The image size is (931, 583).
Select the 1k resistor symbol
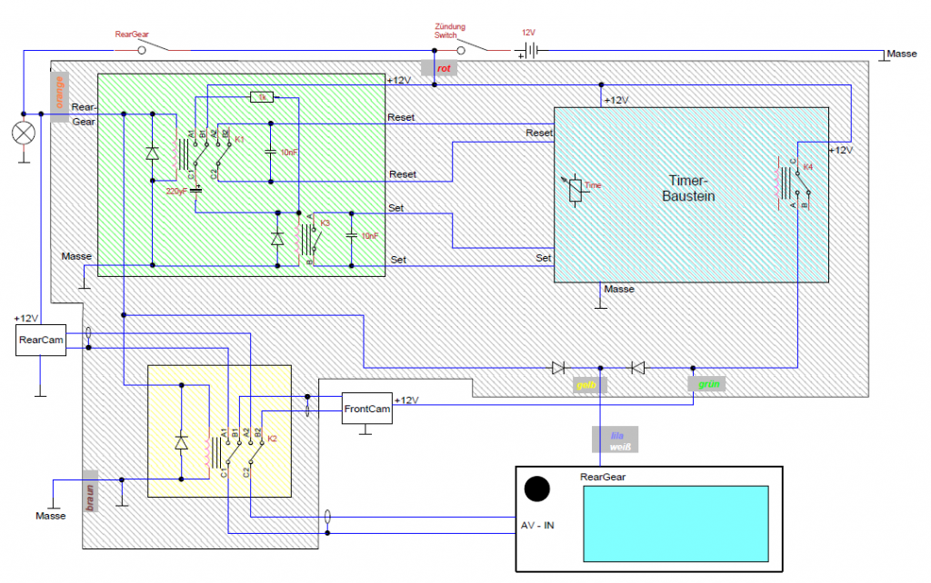[x=261, y=96]
